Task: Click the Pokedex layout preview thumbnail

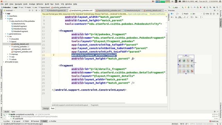Action: pos(186,65)
